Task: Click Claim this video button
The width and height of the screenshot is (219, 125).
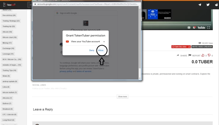Action: click(x=181, y=47)
